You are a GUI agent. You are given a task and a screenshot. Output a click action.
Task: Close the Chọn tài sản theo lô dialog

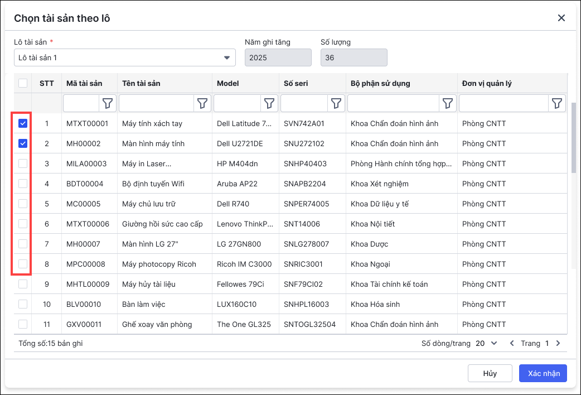point(561,18)
